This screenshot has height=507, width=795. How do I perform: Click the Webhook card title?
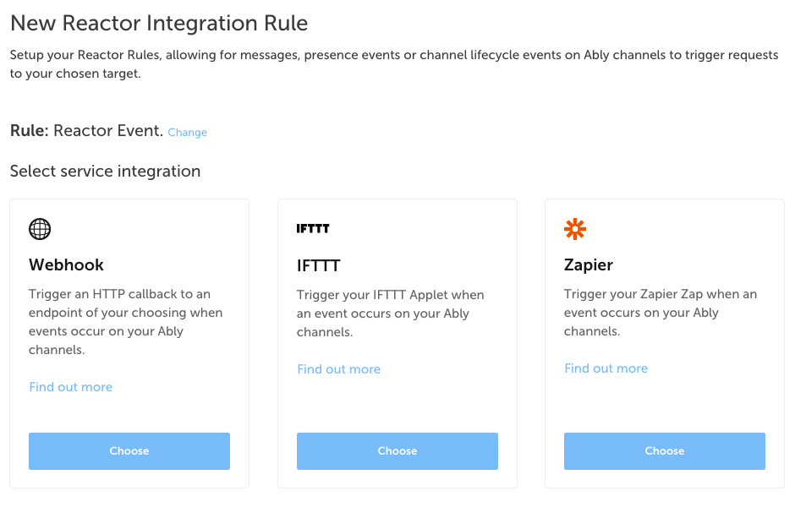[66, 264]
